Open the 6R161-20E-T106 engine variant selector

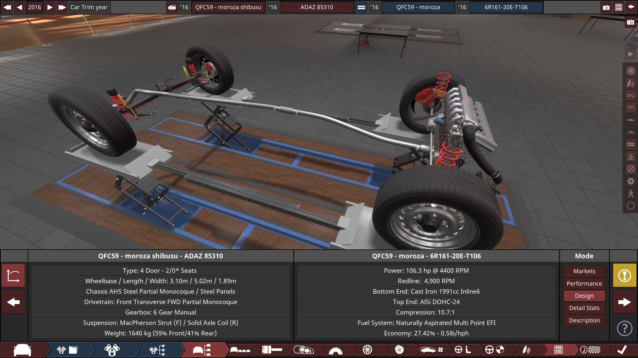click(x=506, y=7)
